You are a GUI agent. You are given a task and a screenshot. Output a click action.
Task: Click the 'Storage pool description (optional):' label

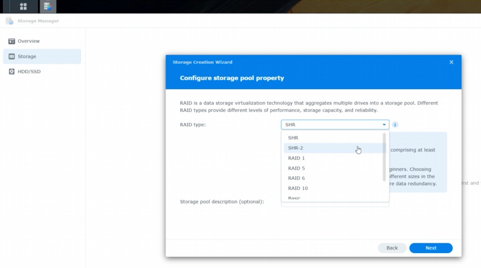pos(222,202)
